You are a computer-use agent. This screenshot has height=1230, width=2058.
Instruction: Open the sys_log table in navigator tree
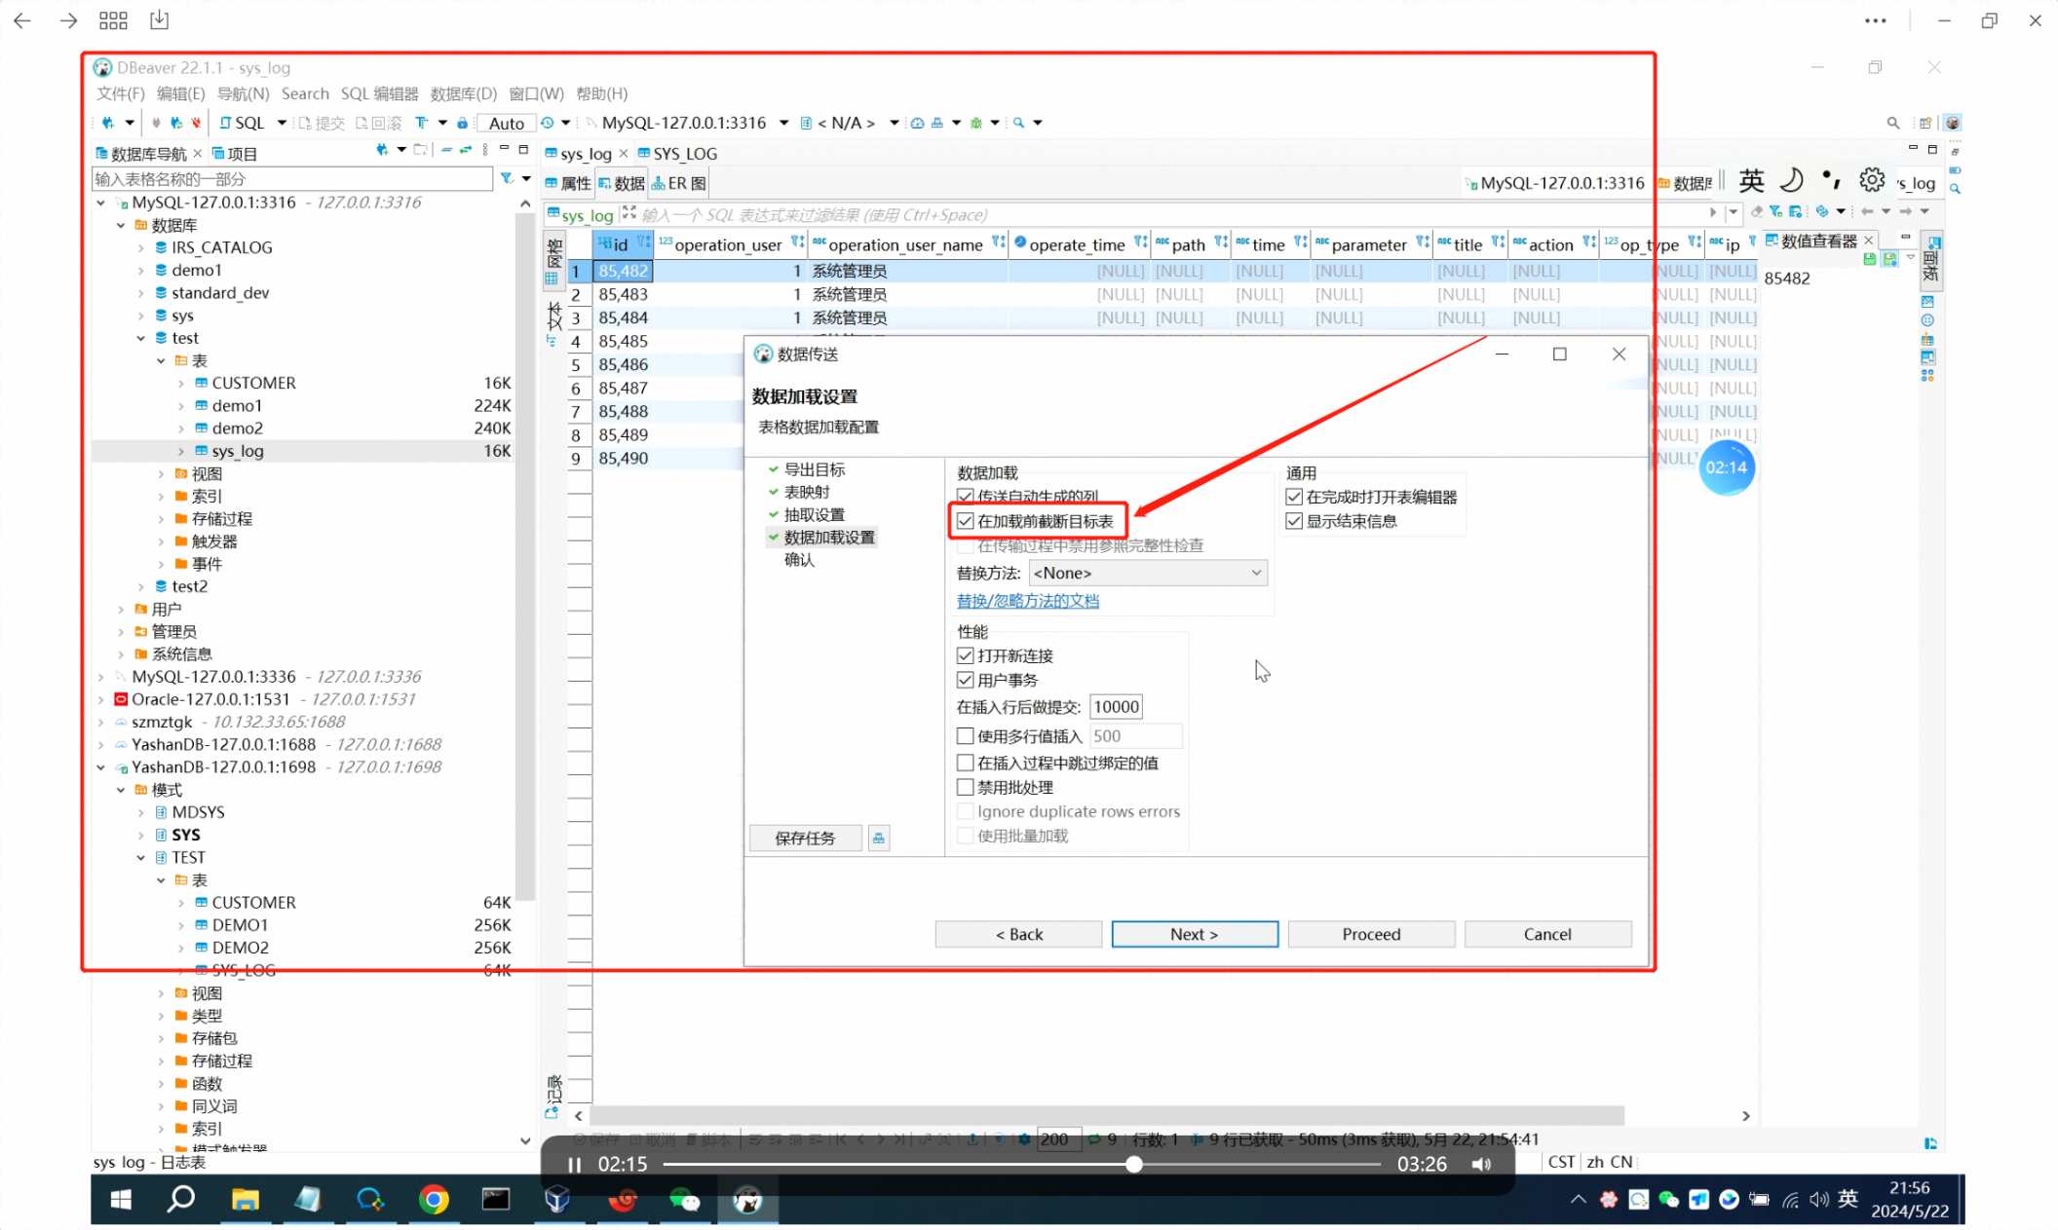pyautogui.click(x=237, y=451)
